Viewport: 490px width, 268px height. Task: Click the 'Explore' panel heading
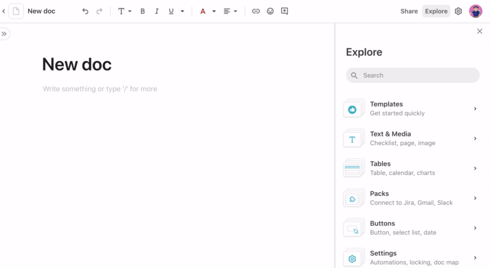pos(364,52)
